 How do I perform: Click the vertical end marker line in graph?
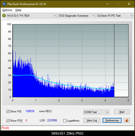click(x=114, y=61)
